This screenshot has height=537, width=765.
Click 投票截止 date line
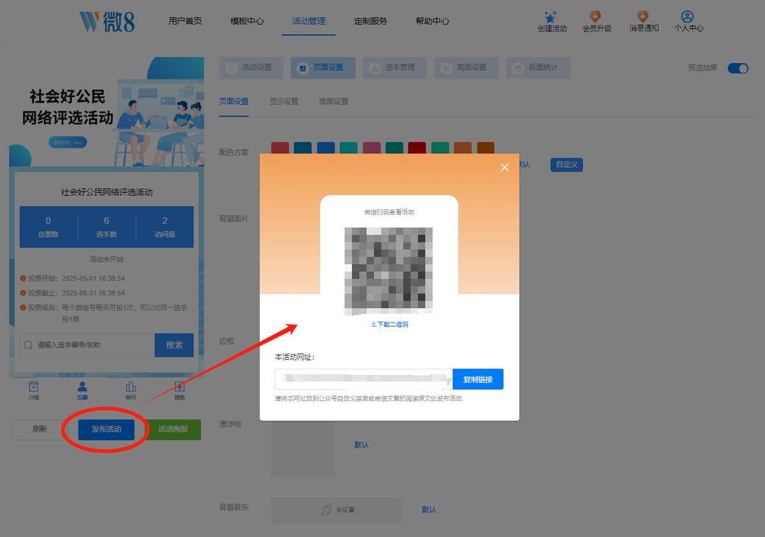72,293
